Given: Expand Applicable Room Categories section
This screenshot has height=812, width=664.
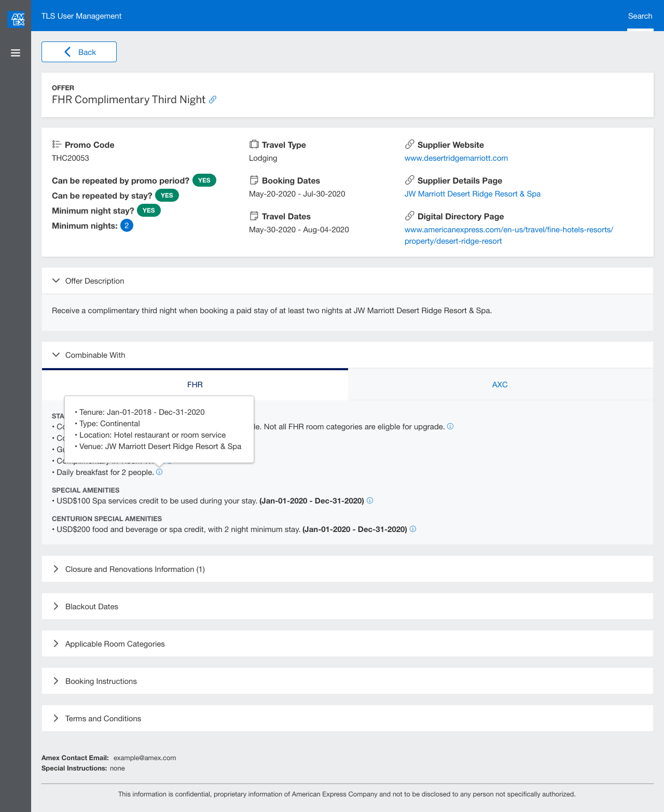Looking at the screenshot, I should [x=56, y=643].
